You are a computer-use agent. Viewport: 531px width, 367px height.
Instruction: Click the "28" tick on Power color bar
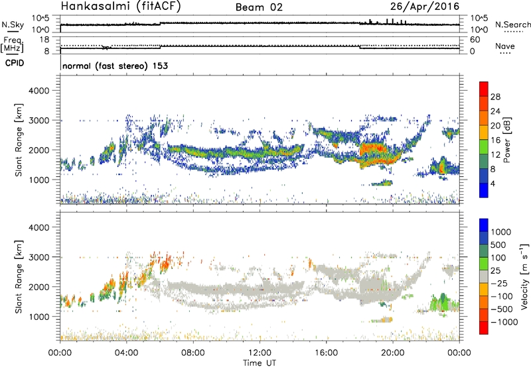(x=495, y=97)
